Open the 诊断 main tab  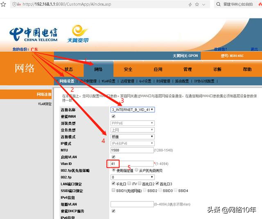[x=217, y=69]
